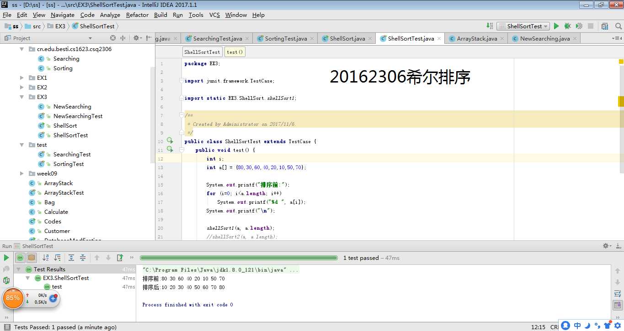Screen dimensions: 624x331
Task: Rerun tests in the Run panel
Action: pyautogui.click(x=6, y=258)
